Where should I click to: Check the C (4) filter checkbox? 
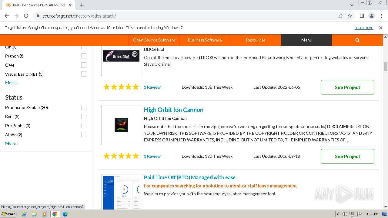pyautogui.click(x=84, y=65)
